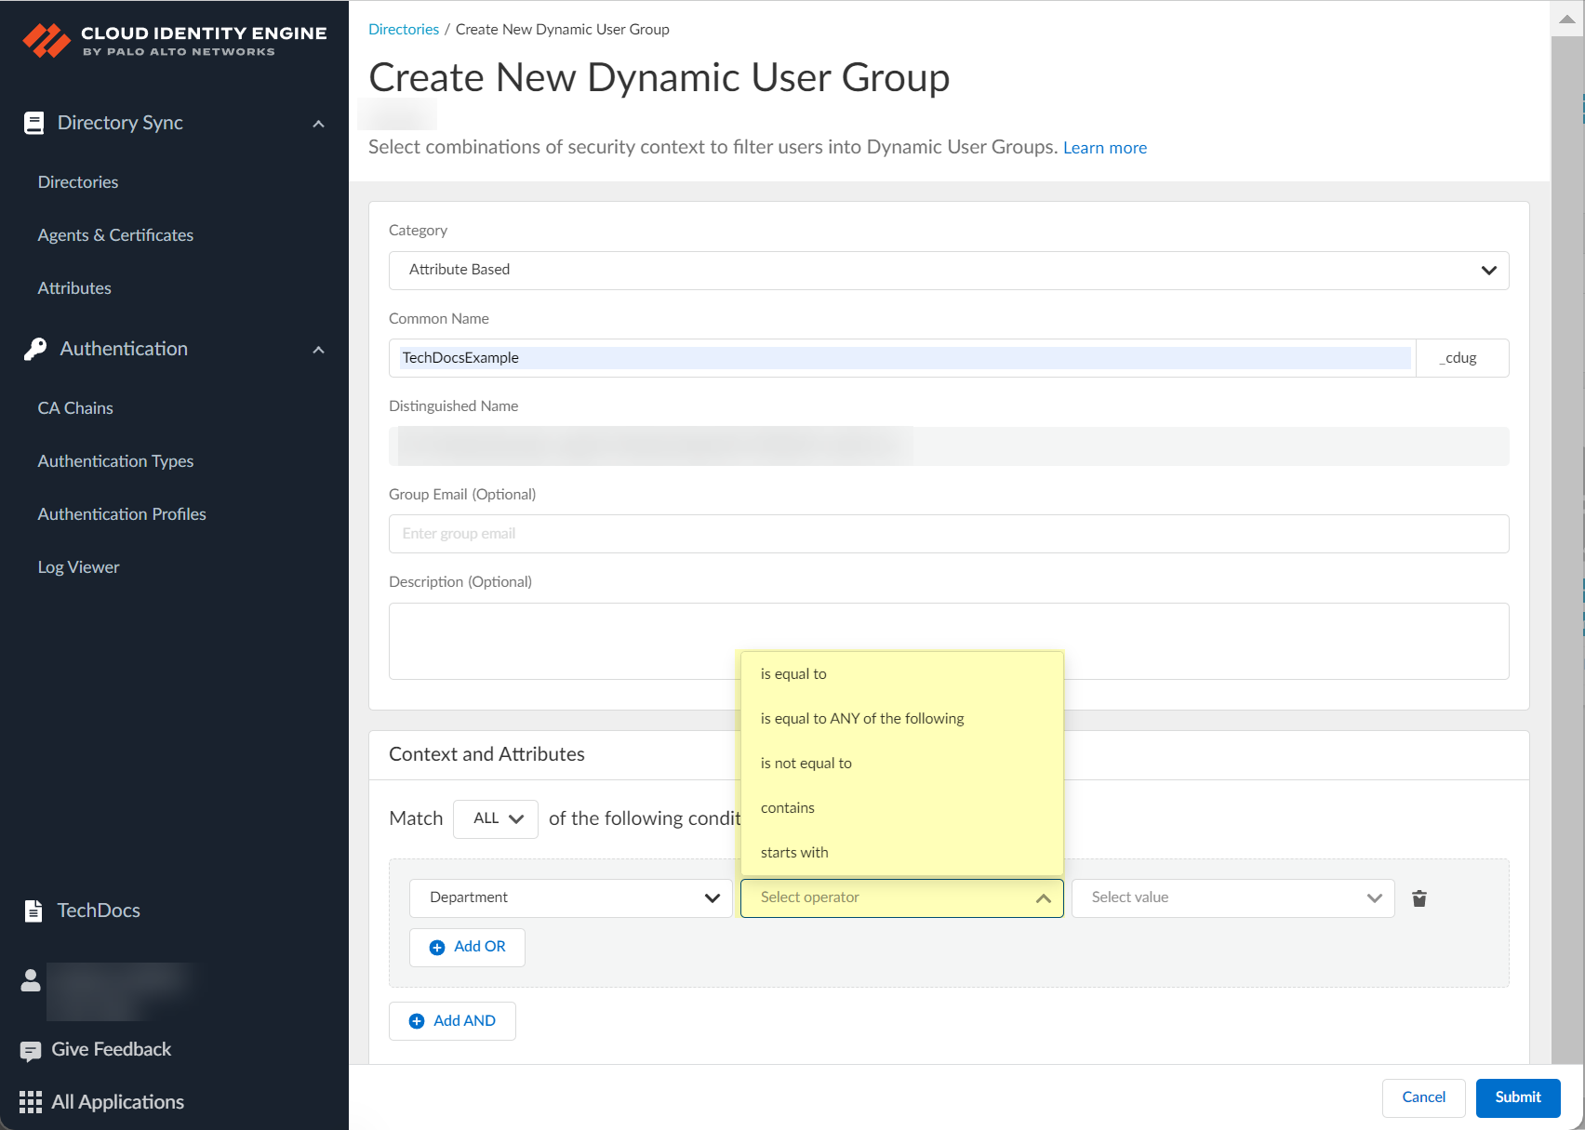The image size is (1585, 1130).
Task: Click the user profile icon
Action: tap(31, 980)
